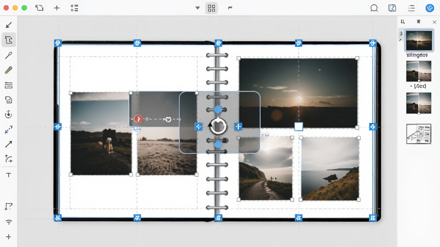Toggle the grid view button

pos(211,8)
